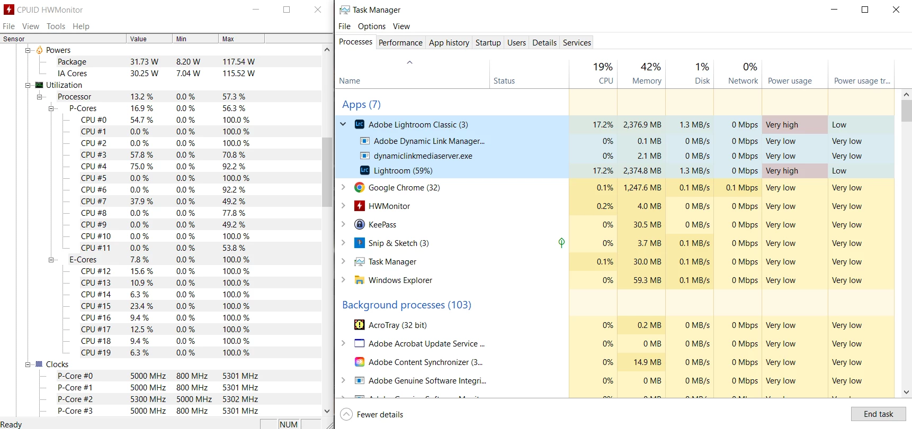912x429 pixels.
Task: Click the Adobe Lightroom Classic app icon
Action: [359, 124]
